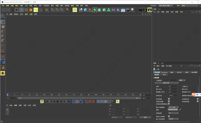Toggle the Snap magnet icon
This screenshot has height=123, width=201.
(x=3, y=67)
